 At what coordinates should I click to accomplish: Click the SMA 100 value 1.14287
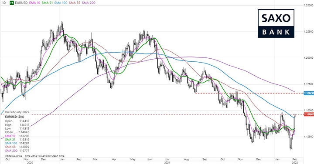pos(24,143)
